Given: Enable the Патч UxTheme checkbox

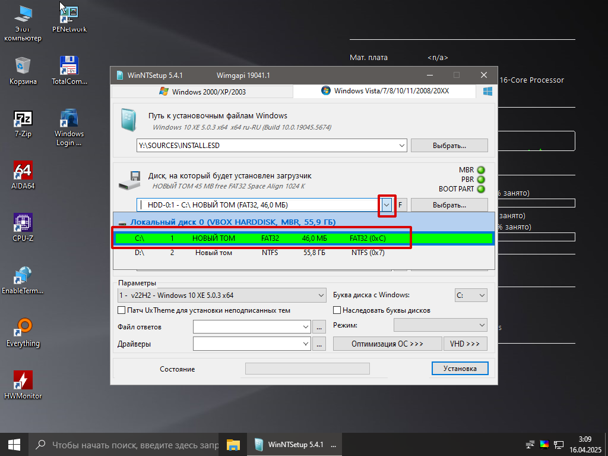Looking at the screenshot, I should tap(121, 310).
